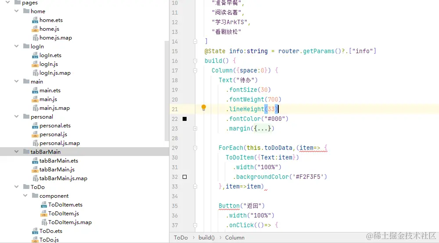This screenshot has height=243, width=439.
Task: Expand the folded {...} code on line 23
Action: click(x=263, y=128)
